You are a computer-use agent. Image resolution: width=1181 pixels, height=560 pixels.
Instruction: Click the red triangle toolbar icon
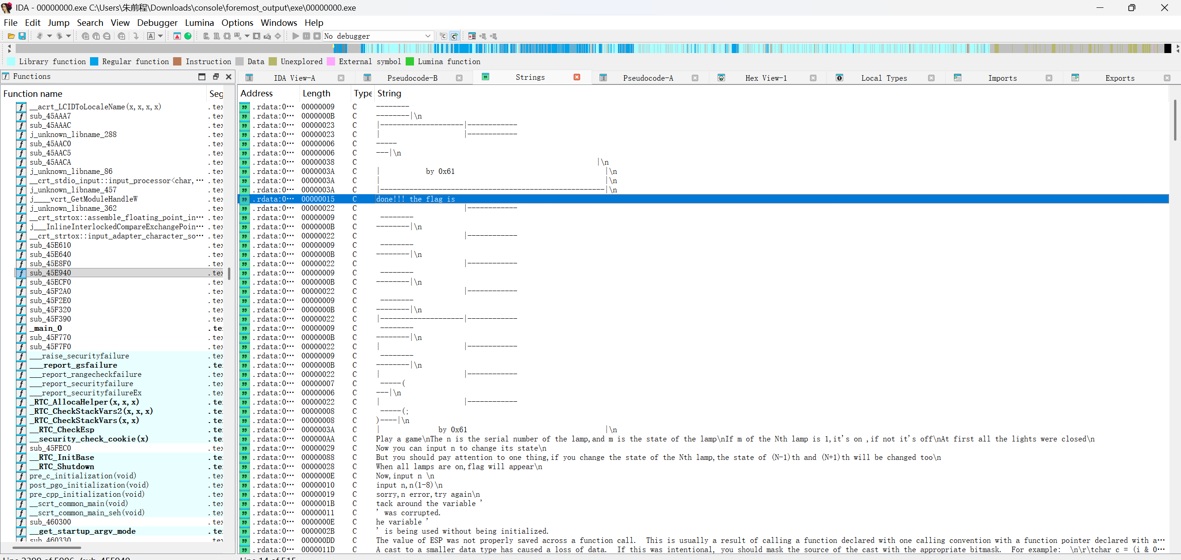177,36
